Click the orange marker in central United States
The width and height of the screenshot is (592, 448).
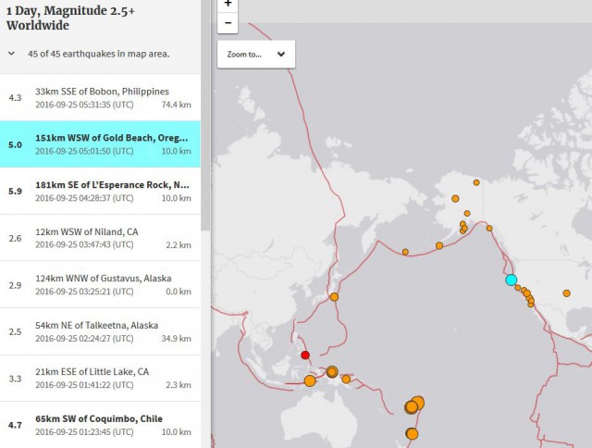(566, 293)
